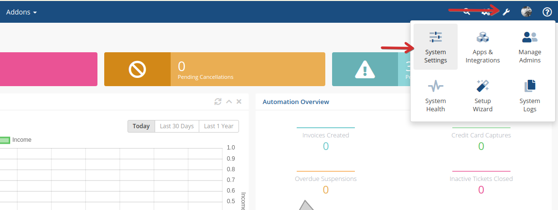The image size is (558, 210).
Task: Launch the Setup Wizard
Action: (482, 96)
